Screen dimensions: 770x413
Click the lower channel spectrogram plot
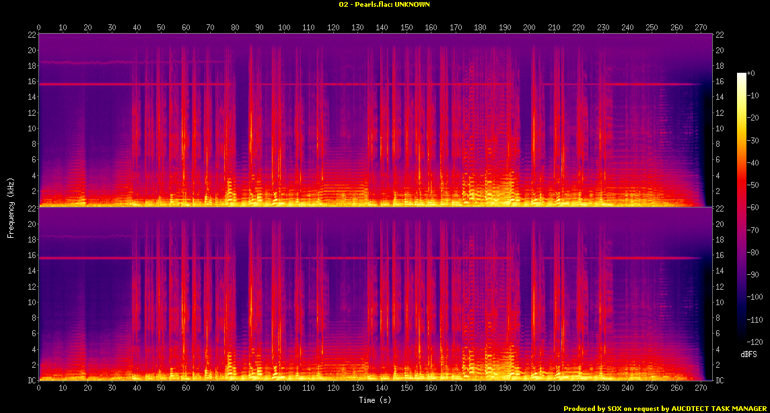(x=375, y=294)
